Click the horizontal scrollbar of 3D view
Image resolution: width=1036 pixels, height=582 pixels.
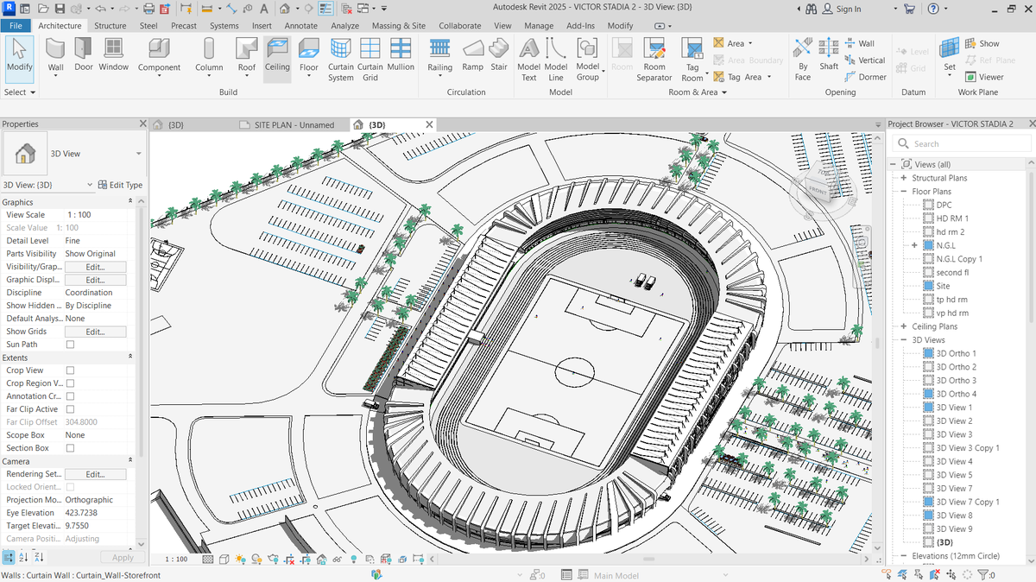(x=647, y=560)
